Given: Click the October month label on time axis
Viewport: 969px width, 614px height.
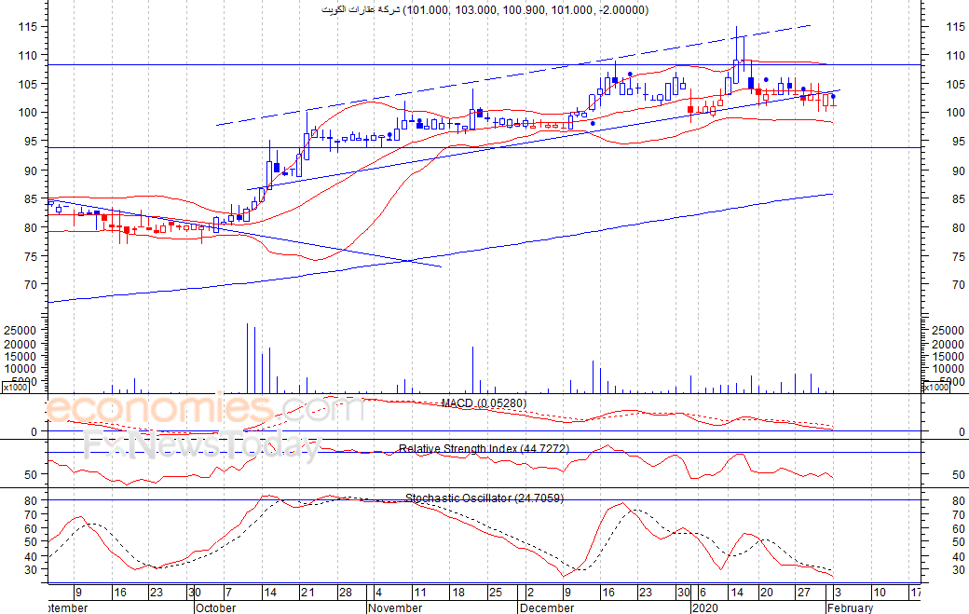Looking at the screenshot, I should [x=215, y=607].
